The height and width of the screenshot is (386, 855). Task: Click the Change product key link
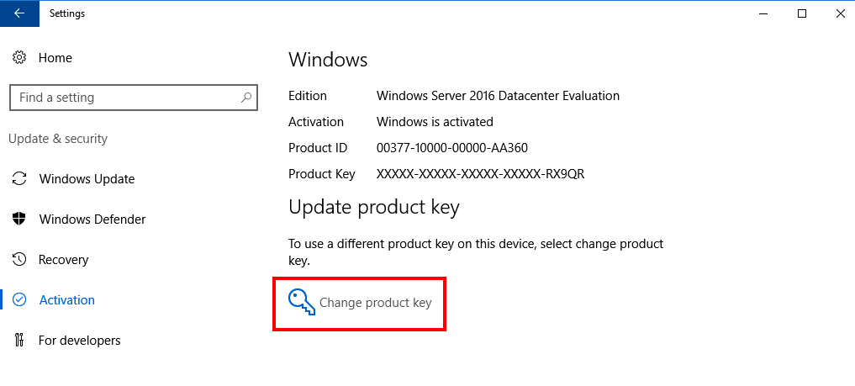coord(376,303)
